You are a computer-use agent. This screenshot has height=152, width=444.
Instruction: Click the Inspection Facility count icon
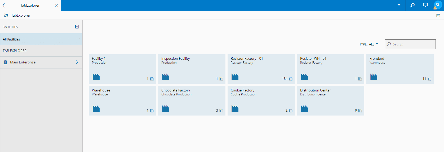[221, 79]
